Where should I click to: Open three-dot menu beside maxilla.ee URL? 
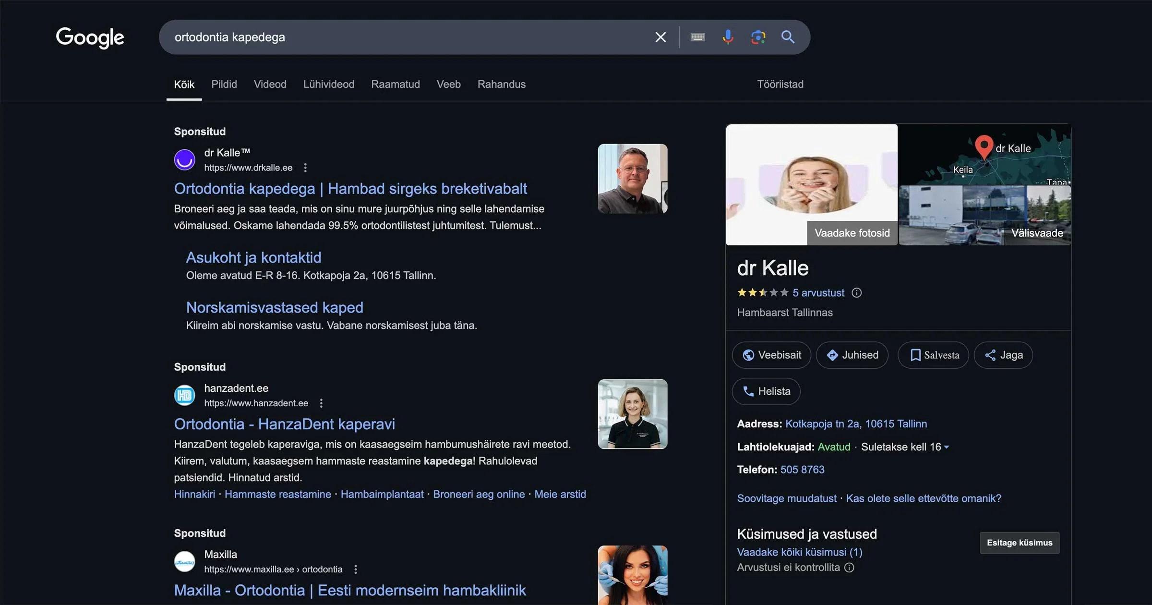click(356, 569)
